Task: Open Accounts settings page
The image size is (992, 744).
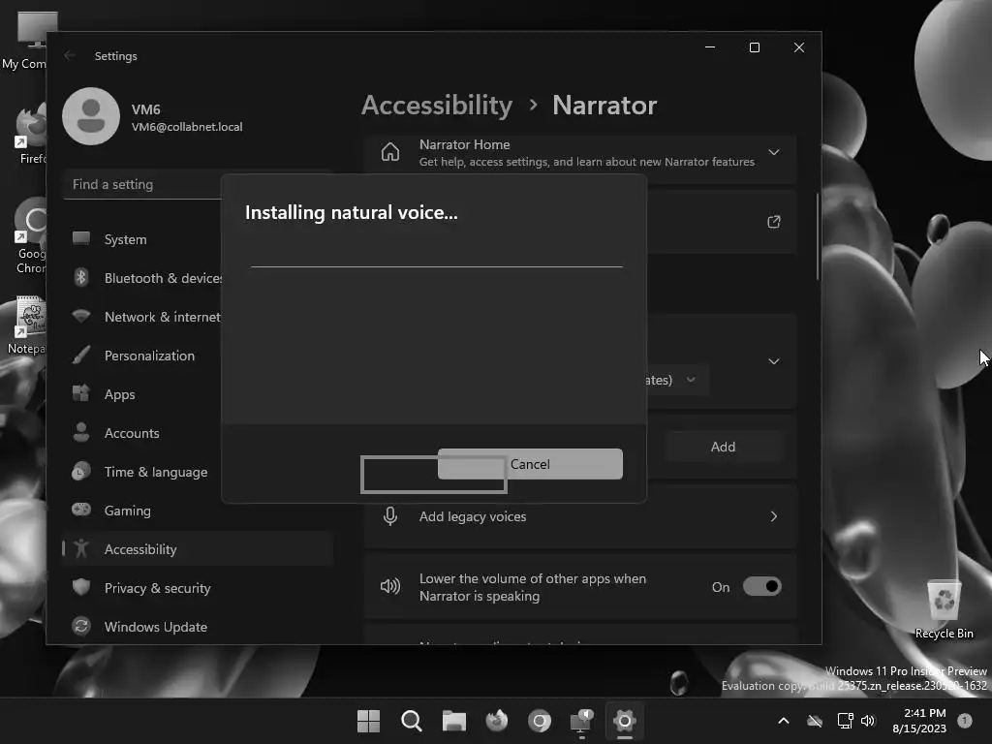Action: click(x=198, y=433)
